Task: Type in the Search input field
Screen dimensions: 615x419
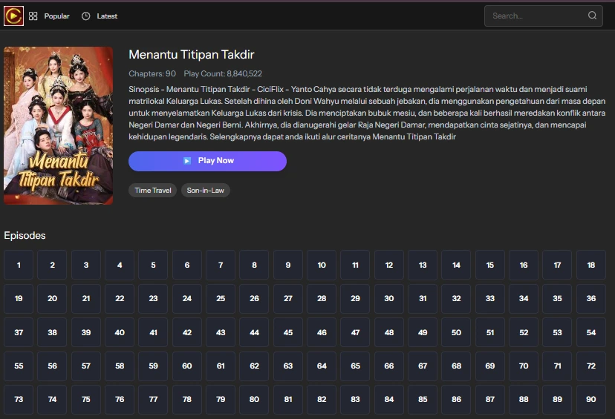Action: click(x=535, y=16)
